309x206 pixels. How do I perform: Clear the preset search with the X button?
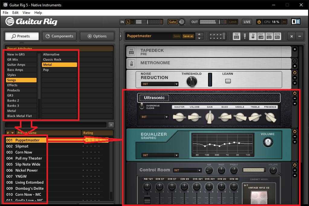(111, 125)
